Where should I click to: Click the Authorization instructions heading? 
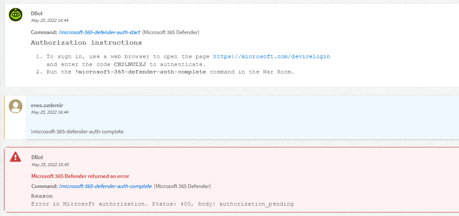pos(86,43)
